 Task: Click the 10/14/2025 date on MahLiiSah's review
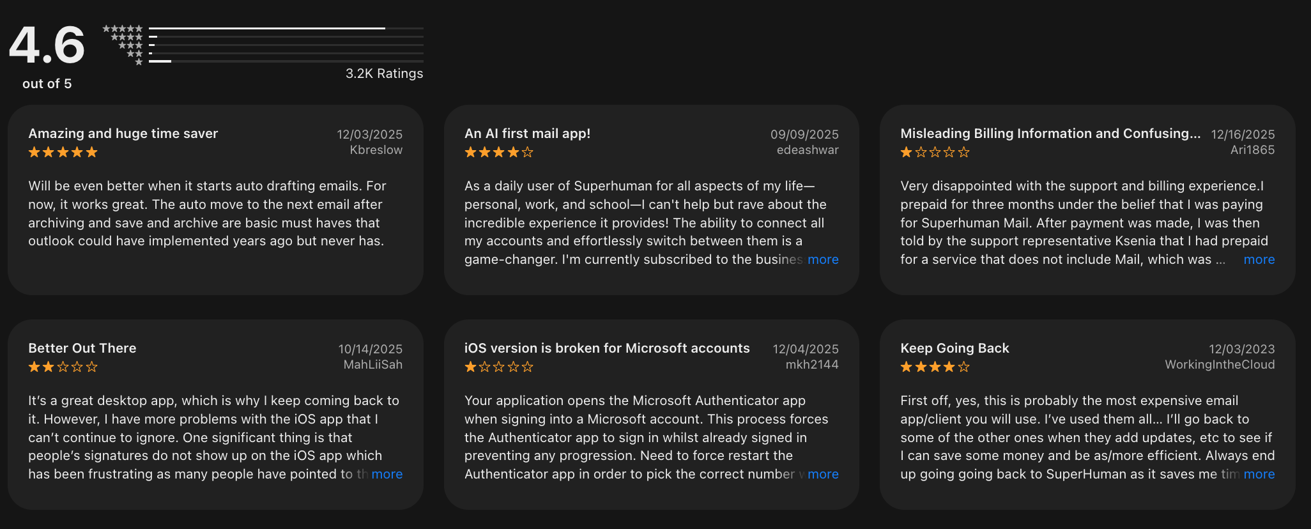[x=370, y=349]
